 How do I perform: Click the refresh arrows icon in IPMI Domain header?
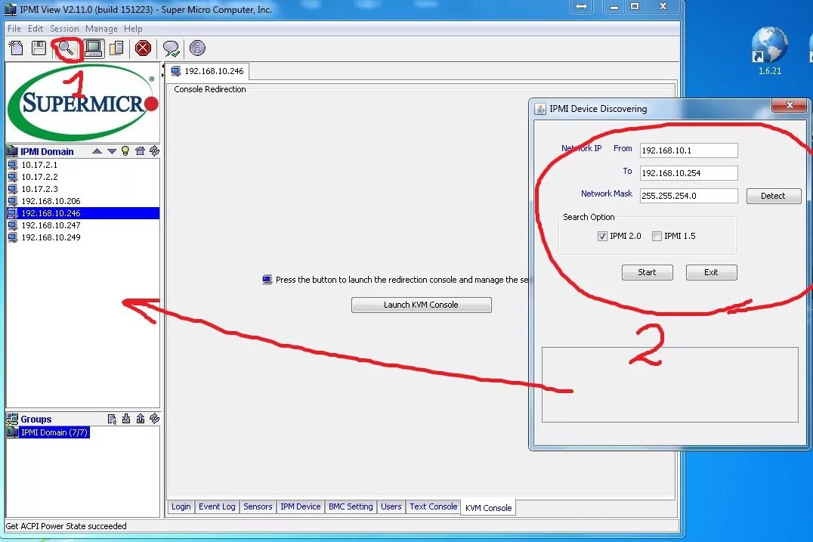click(154, 151)
